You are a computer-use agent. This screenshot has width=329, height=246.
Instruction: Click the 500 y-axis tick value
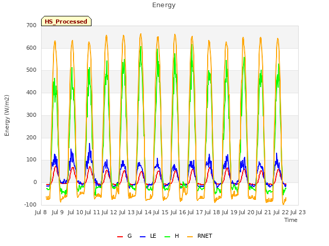[x=31, y=70]
